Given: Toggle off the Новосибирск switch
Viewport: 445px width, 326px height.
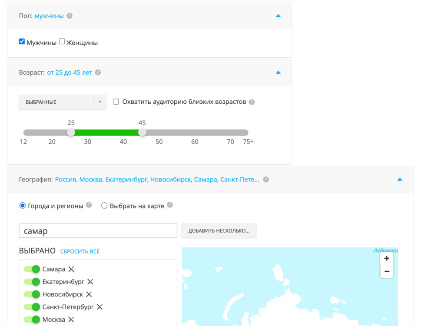Looking at the screenshot, I should coord(32,294).
